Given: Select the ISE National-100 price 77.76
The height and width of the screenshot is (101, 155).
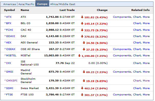Looking at the screenshot, I should click(60, 63).
